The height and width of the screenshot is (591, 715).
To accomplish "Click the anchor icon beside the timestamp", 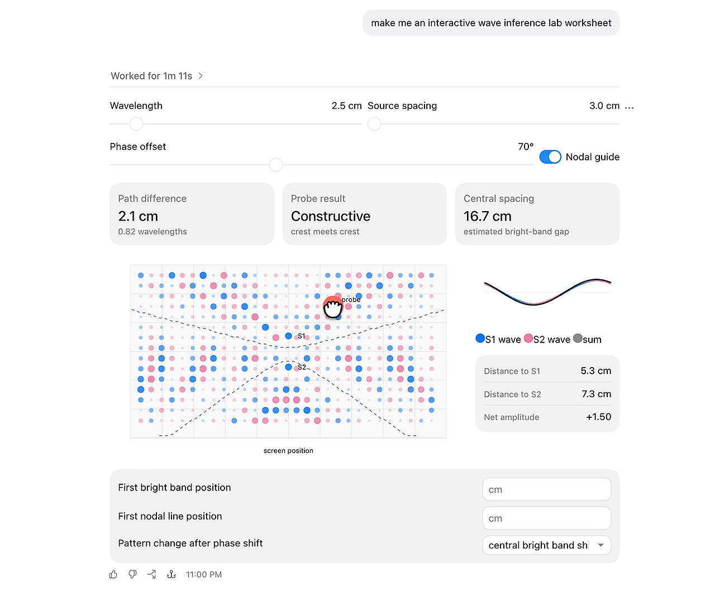I will tap(171, 574).
